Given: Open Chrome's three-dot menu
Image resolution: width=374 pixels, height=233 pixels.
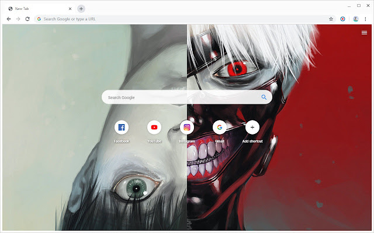Looking at the screenshot, I should click(365, 19).
